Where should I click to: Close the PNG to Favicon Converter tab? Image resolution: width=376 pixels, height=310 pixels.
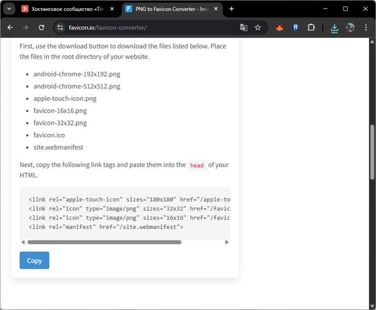(216, 9)
